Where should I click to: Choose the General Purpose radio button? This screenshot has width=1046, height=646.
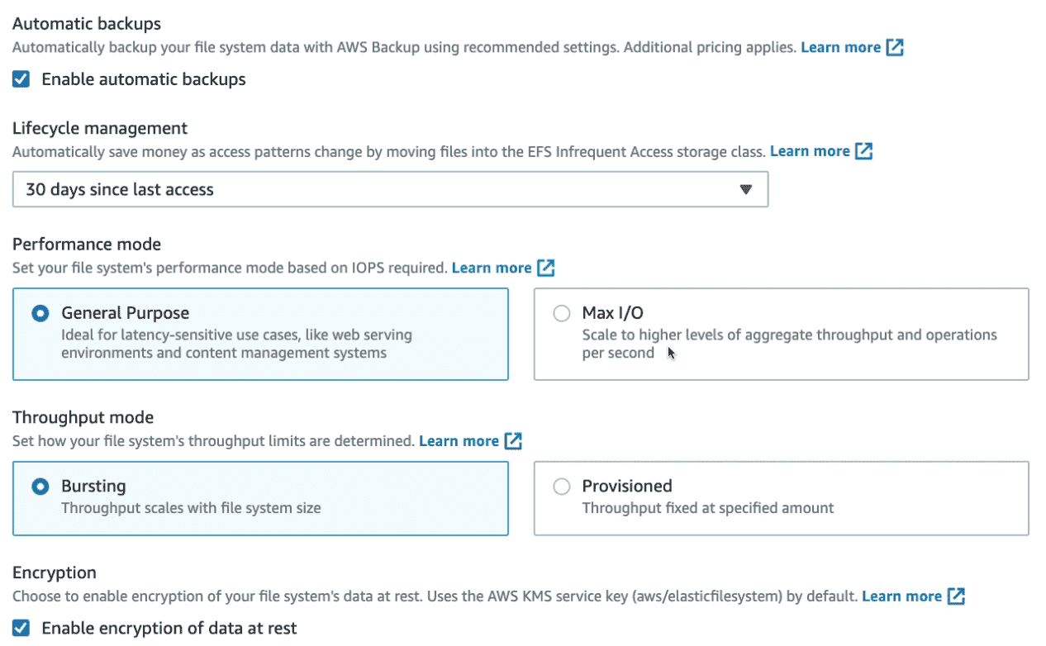pyautogui.click(x=40, y=314)
